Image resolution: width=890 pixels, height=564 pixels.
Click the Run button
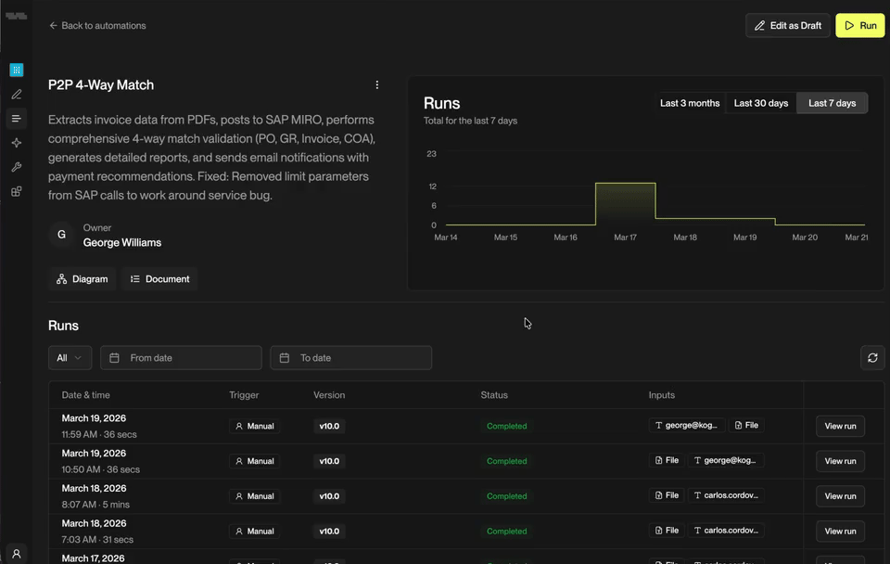[859, 25]
